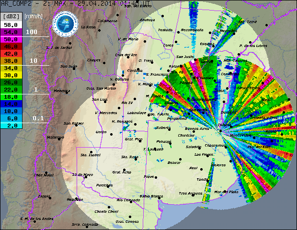Image resolution: width=297 pixels, height=230 pixels.
Task: Select the 6.0 dBZ light blue swatch
Action: [x=11, y=118]
